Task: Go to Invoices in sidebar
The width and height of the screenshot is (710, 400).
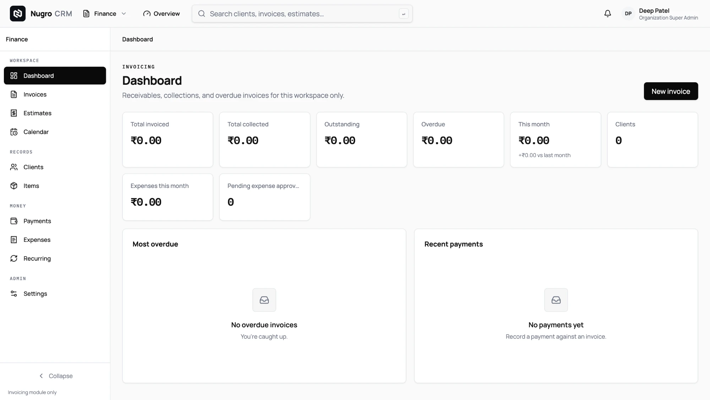Action: (x=55, y=94)
